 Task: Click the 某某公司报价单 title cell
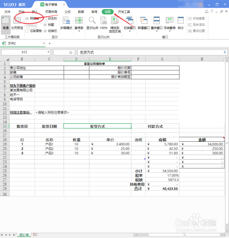pyautogui.click(x=94, y=64)
